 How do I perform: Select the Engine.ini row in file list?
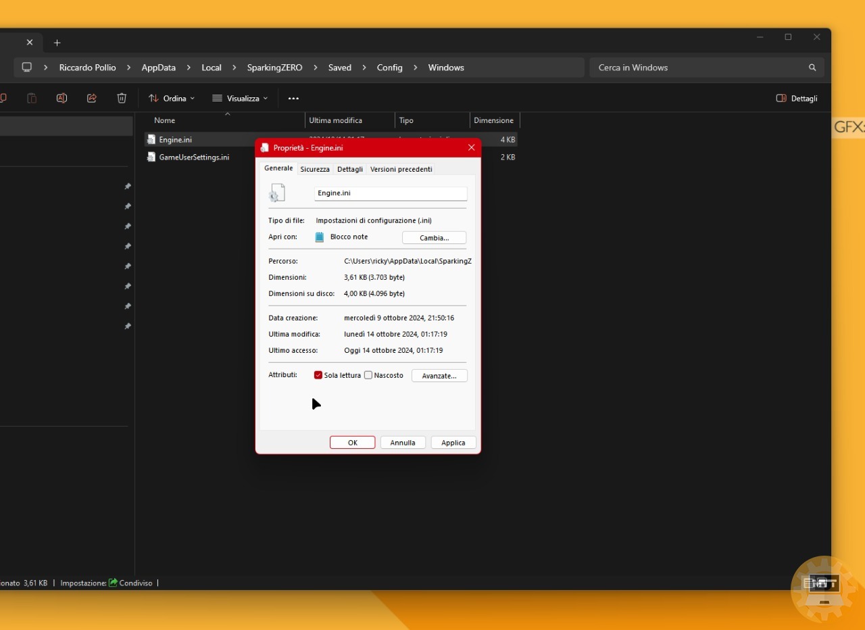[331, 139]
